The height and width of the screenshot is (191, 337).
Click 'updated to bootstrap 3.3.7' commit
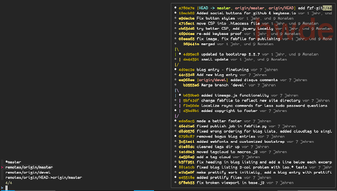[x=231, y=54]
